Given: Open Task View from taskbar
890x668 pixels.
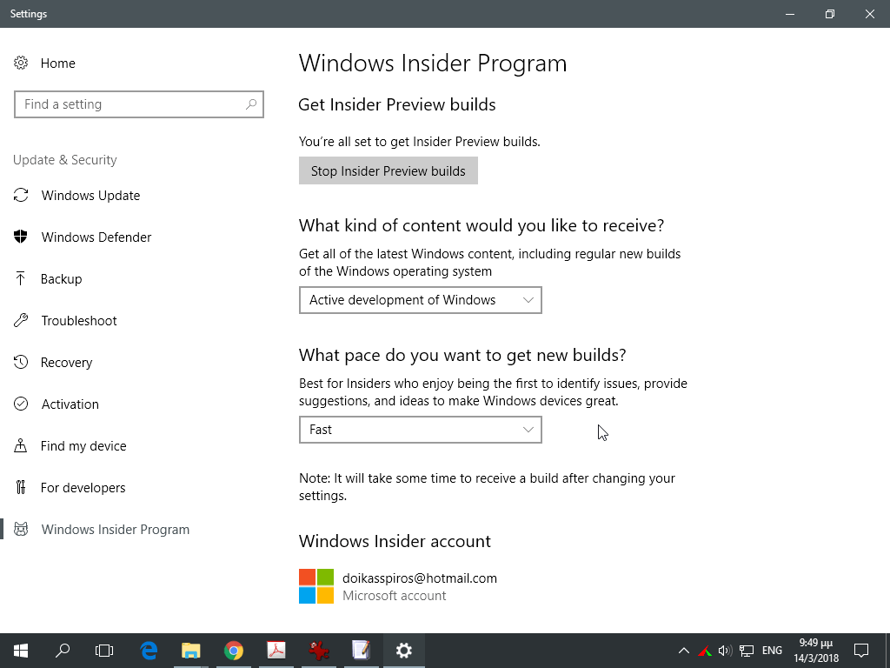Looking at the screenshot, I should [104, 651].
